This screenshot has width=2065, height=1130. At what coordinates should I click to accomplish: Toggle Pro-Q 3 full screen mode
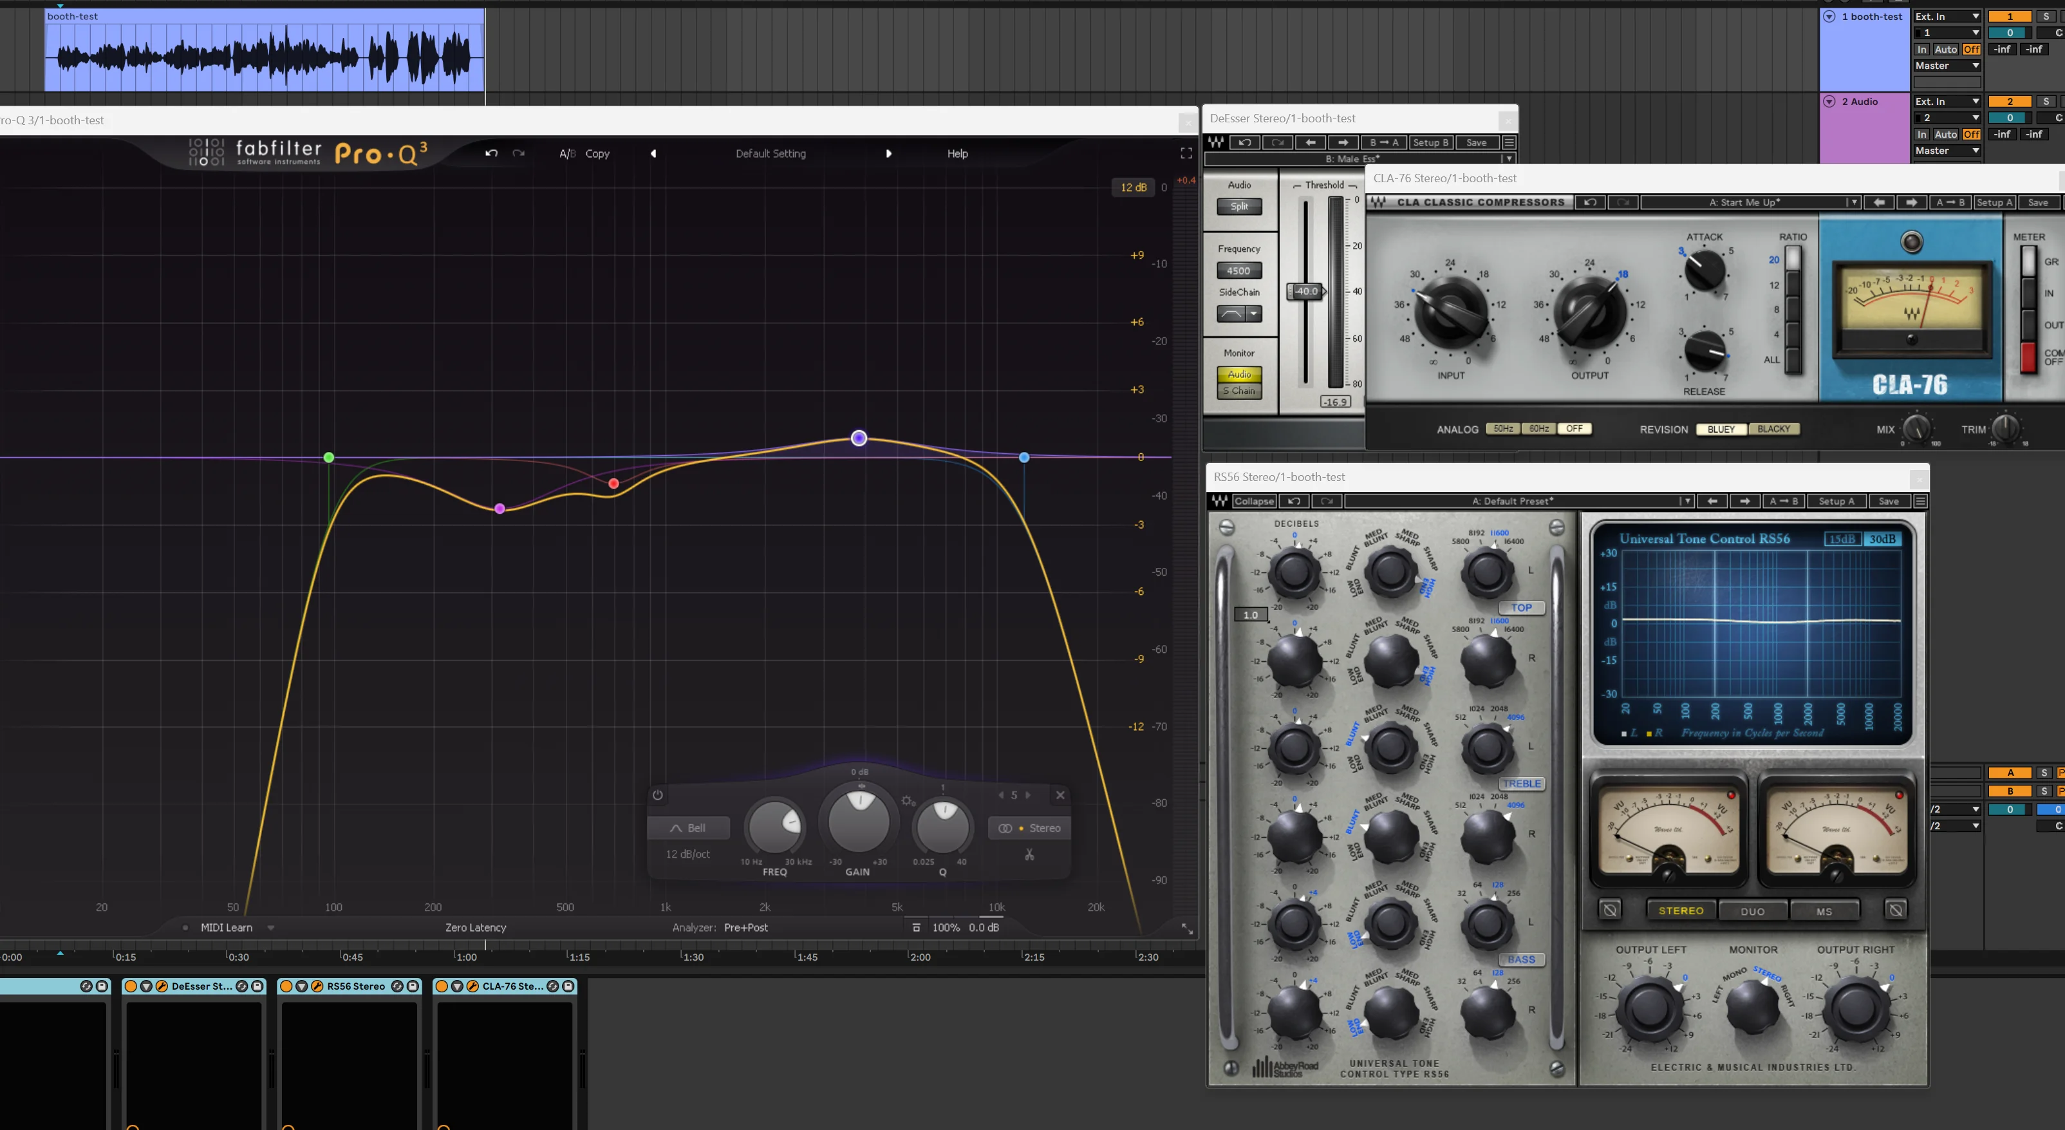pos(1186,153)
